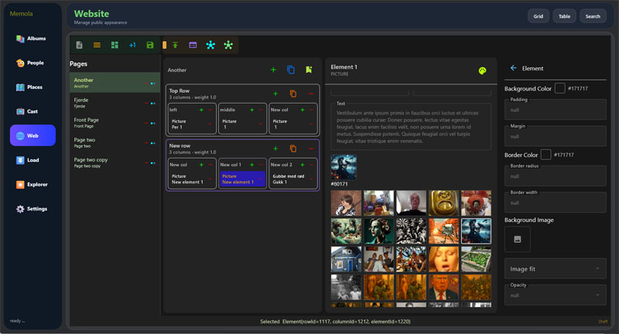Click the cyan dots on Page two copy row
619x334 pixels.
152,163
